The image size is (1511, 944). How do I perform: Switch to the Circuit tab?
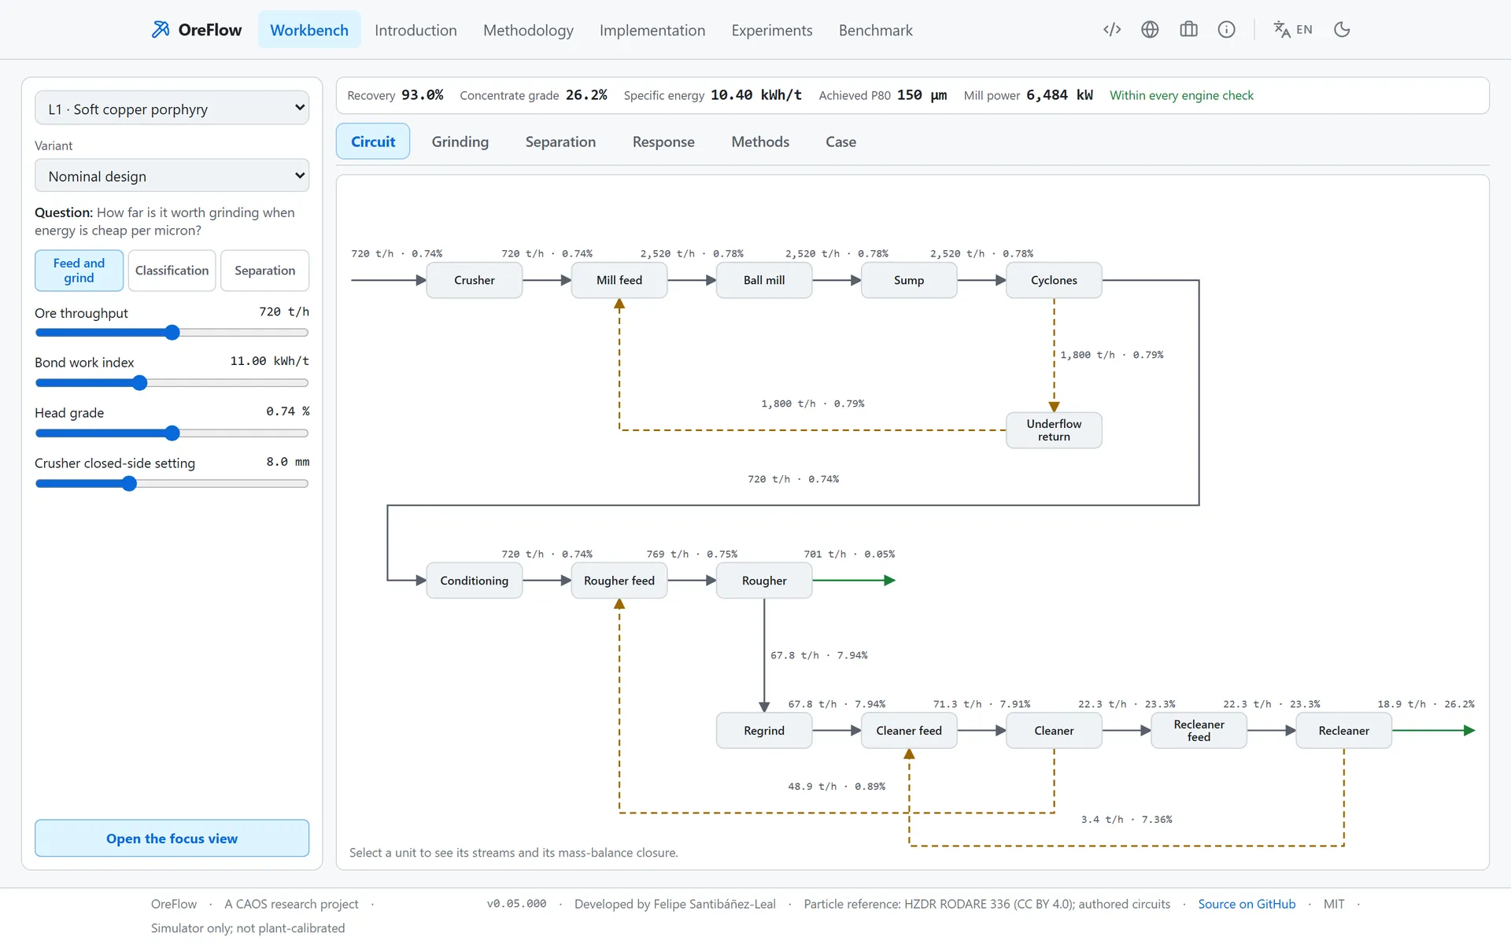pyautogui.click(x=373, y=142)
